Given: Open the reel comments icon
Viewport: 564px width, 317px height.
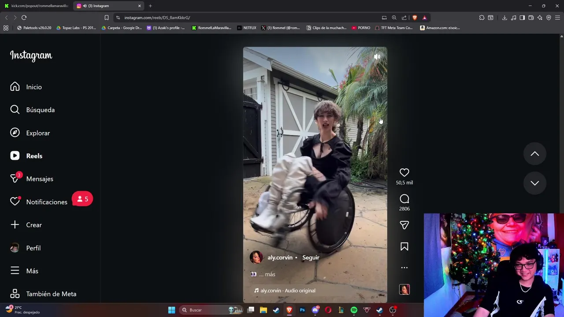Looking at the screenshot, I should tap(404, 199).
